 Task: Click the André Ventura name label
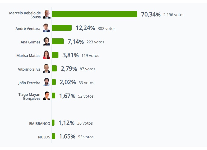click(28, 28)
